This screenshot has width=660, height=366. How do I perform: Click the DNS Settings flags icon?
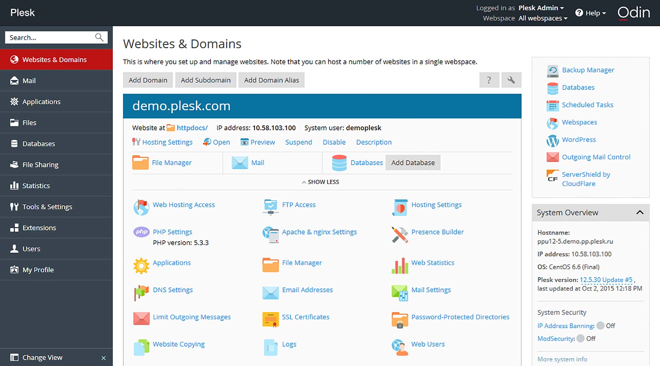coord(141,292)
